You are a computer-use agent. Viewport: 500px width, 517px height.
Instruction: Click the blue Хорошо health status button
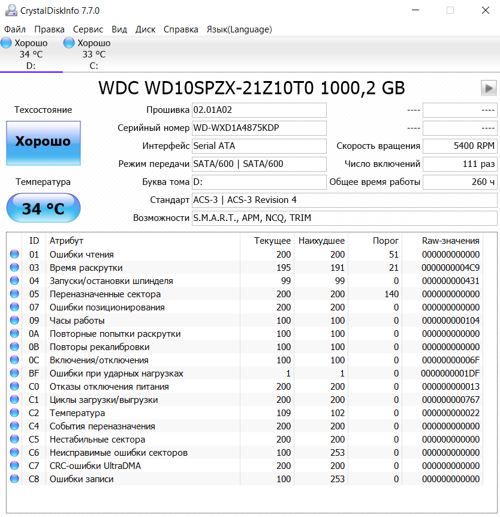pyautogui.click(x=43, y=142)
